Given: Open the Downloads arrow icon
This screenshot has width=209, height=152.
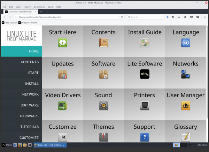Looking at the screenshot, I should pos(179,17).
